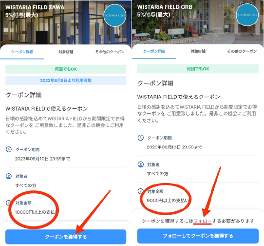Click the person icon beside right 対象者
The height and width of the screenshot is (246, 264).
141,164
